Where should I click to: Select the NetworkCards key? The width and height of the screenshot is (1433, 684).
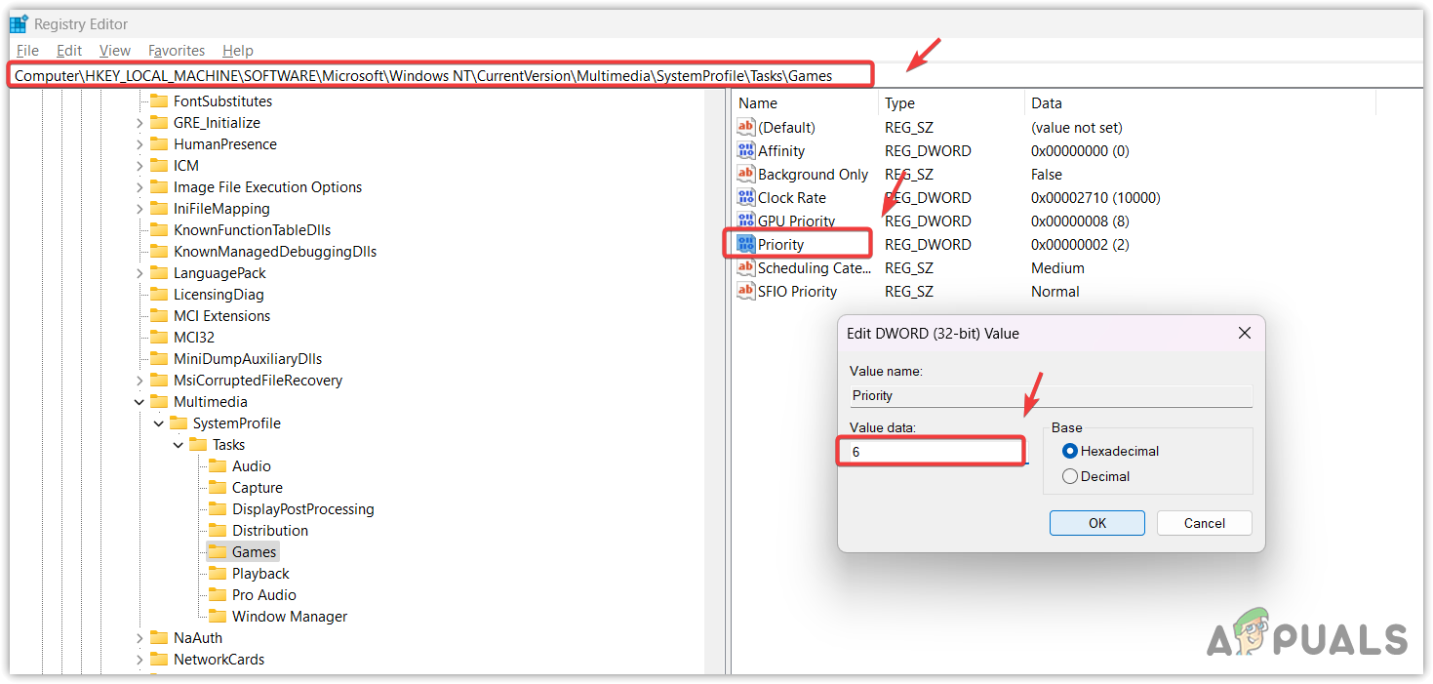pyautogui.click(x=219, y=659)
